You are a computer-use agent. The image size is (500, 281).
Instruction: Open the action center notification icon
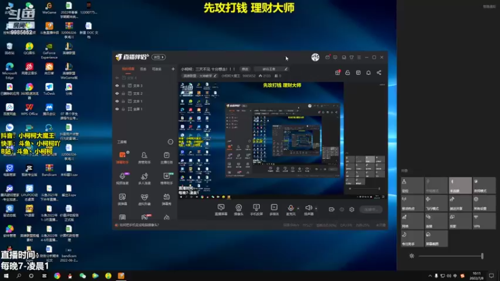[491, 275]
